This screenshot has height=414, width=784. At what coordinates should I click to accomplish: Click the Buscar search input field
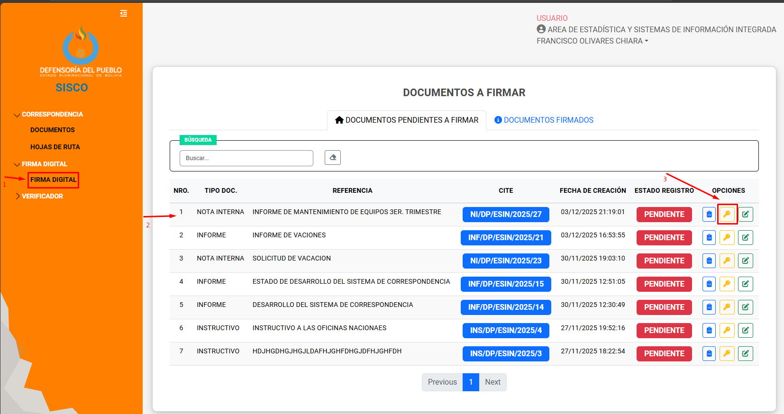[246, 158]
